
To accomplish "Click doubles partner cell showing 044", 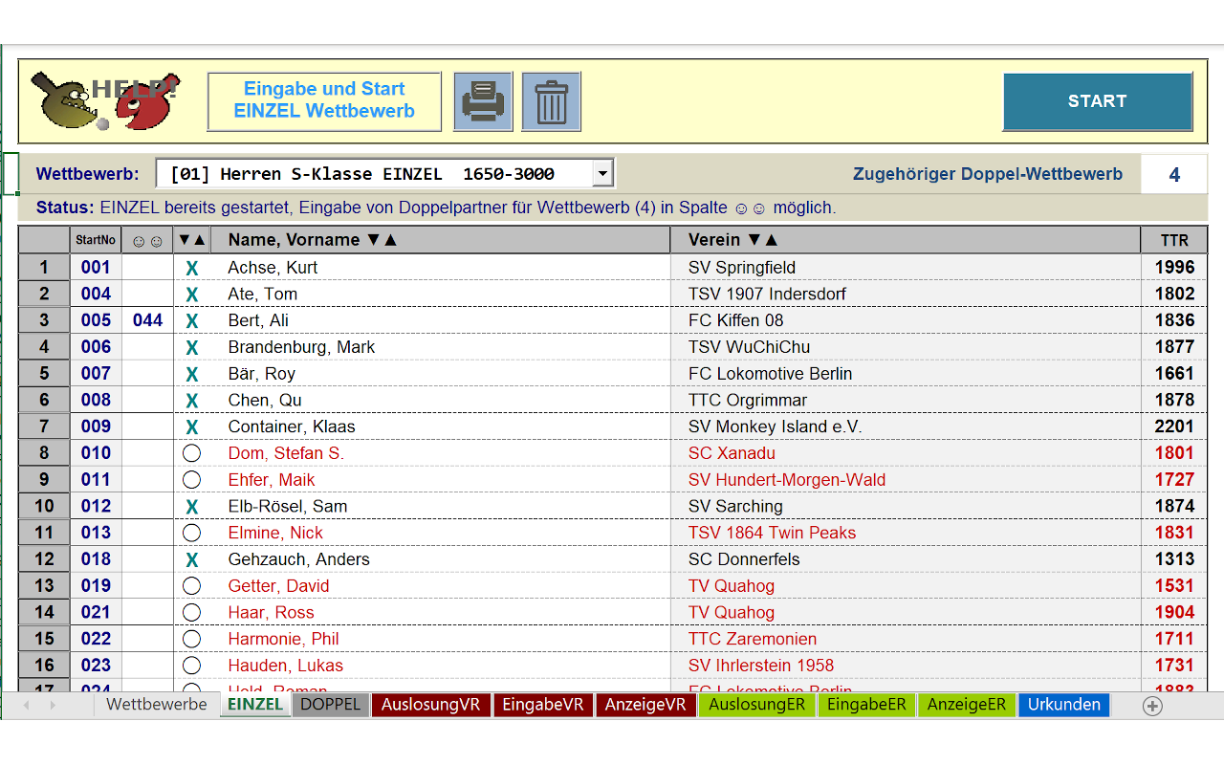I will click(x=147, y=320).
